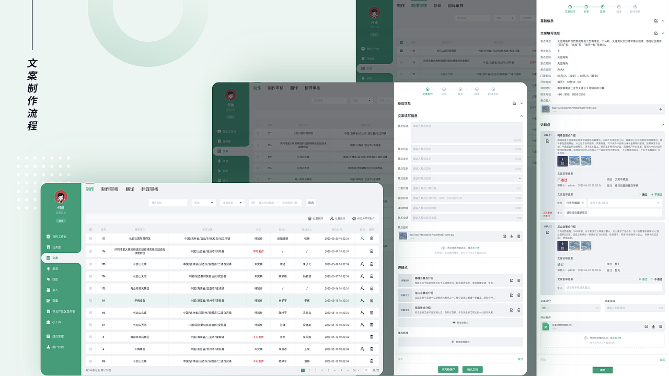Open 查重 section in the front sidebar
Image resolution: width=669 pixels, height=376 pixels.
53,301
